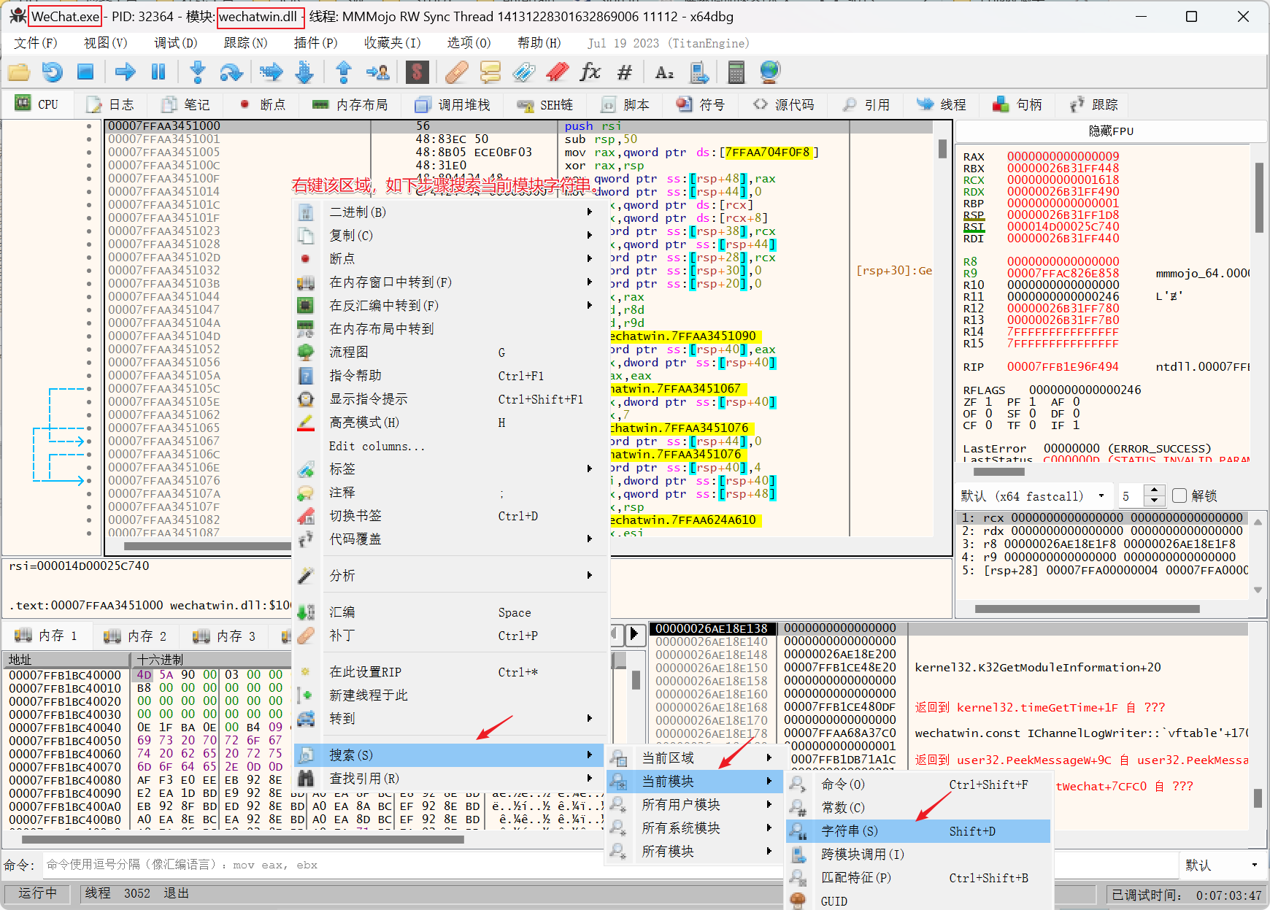The width and height of the screenshot is (1270, 910).
Task: Open the functions fx toolbar icon
Action: coord(590,72)
